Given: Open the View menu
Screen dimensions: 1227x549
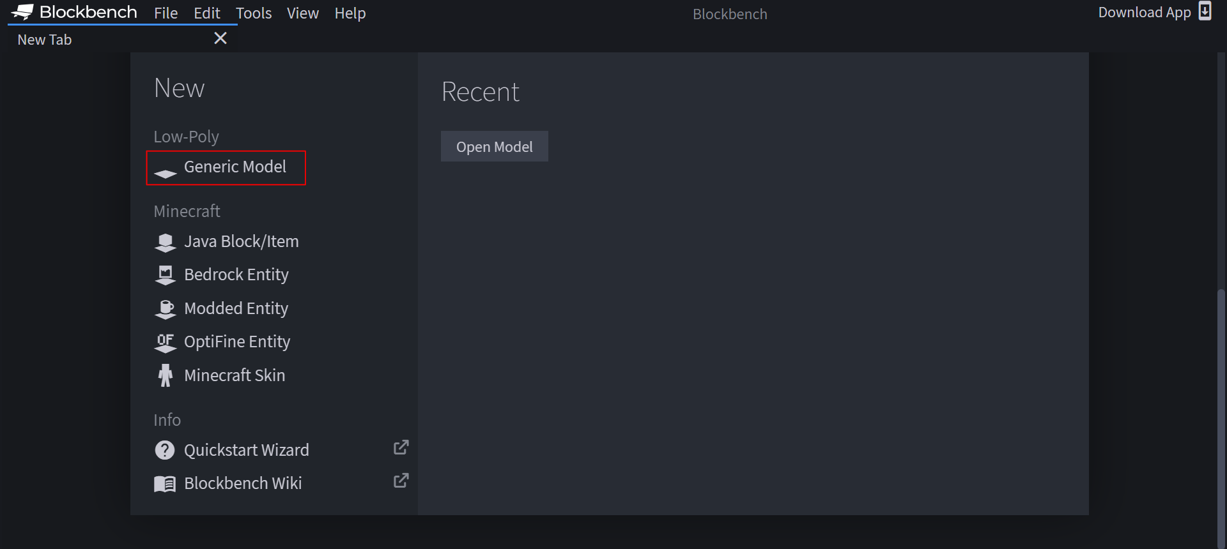Looking at the screenshot, I should click(x=303, y=13).
